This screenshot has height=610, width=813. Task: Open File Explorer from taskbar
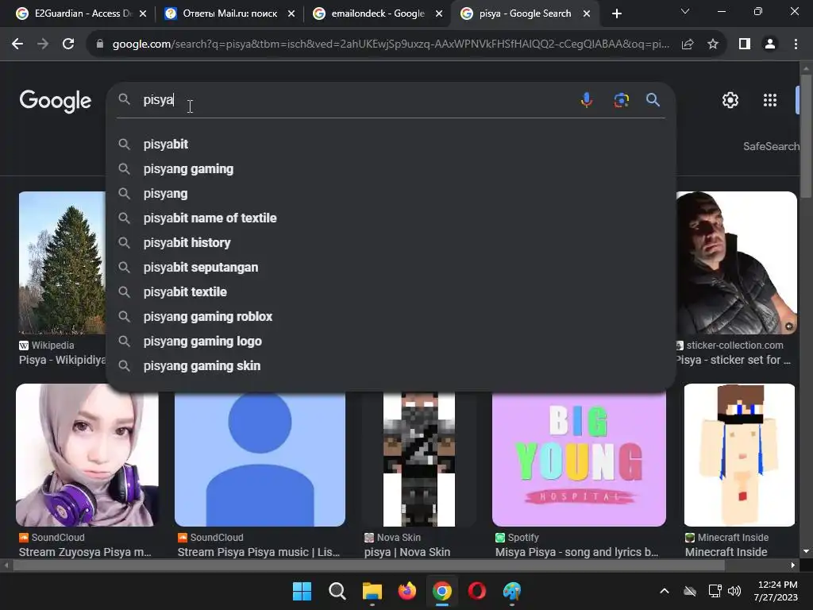[372, 591]
